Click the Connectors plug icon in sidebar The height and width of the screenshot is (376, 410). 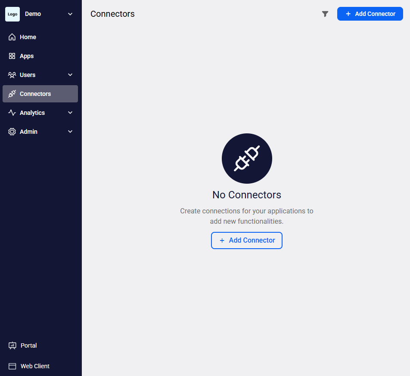[12, 94]
